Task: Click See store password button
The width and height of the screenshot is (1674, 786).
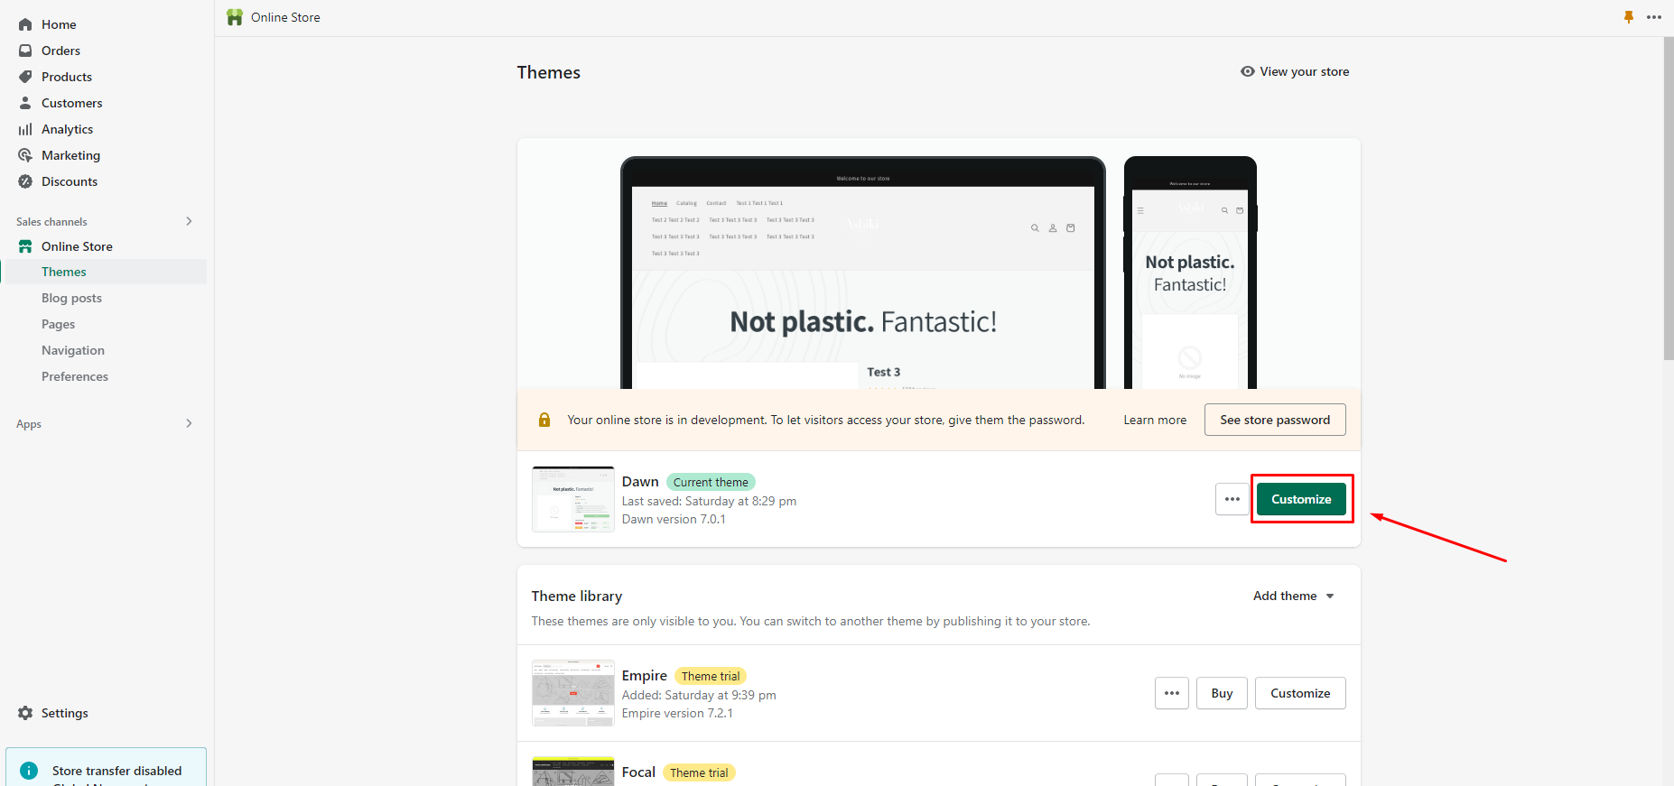Action: 1275,420
